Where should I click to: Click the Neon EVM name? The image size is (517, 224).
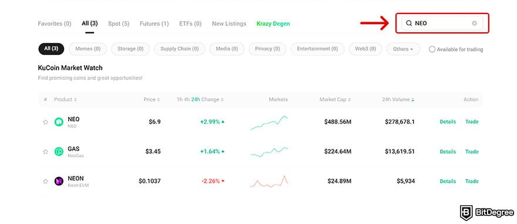[x=78, y=185]
